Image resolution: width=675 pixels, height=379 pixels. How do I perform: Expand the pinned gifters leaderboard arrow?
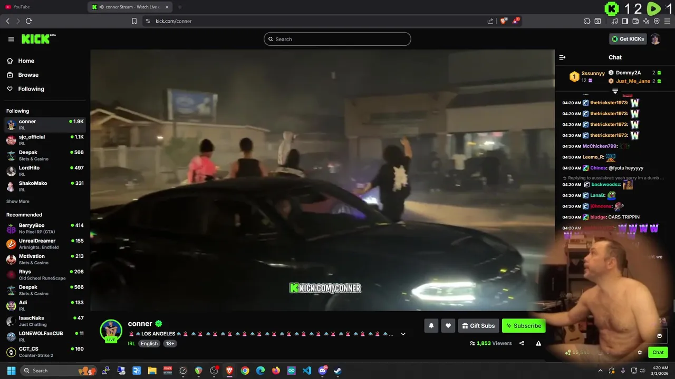pyautogui.click(x=615, y=92)
